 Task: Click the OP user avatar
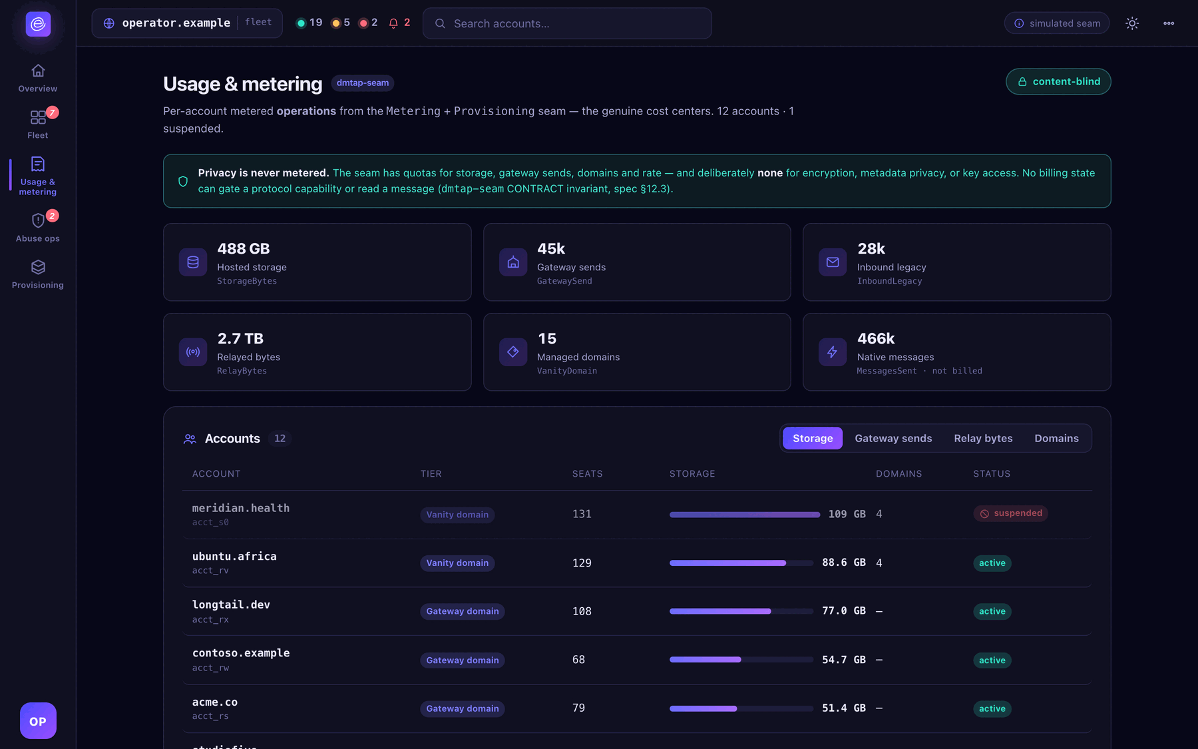click(38, 720)
